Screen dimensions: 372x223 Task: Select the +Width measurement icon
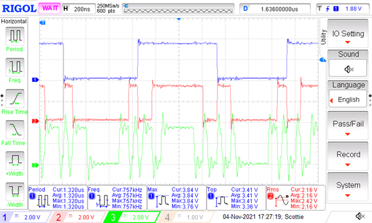point(14,160)
